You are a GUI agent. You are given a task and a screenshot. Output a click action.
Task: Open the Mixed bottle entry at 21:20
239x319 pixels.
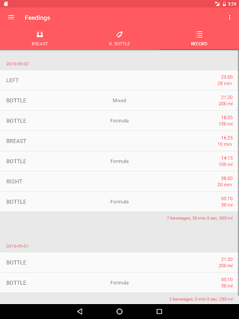[x=119, y=100]
